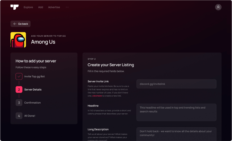Image resolution: width=232 pixels, height=141 pixels.
Task: Click 'Fill in the required fields below.' text
Action: tap(106, 71)
